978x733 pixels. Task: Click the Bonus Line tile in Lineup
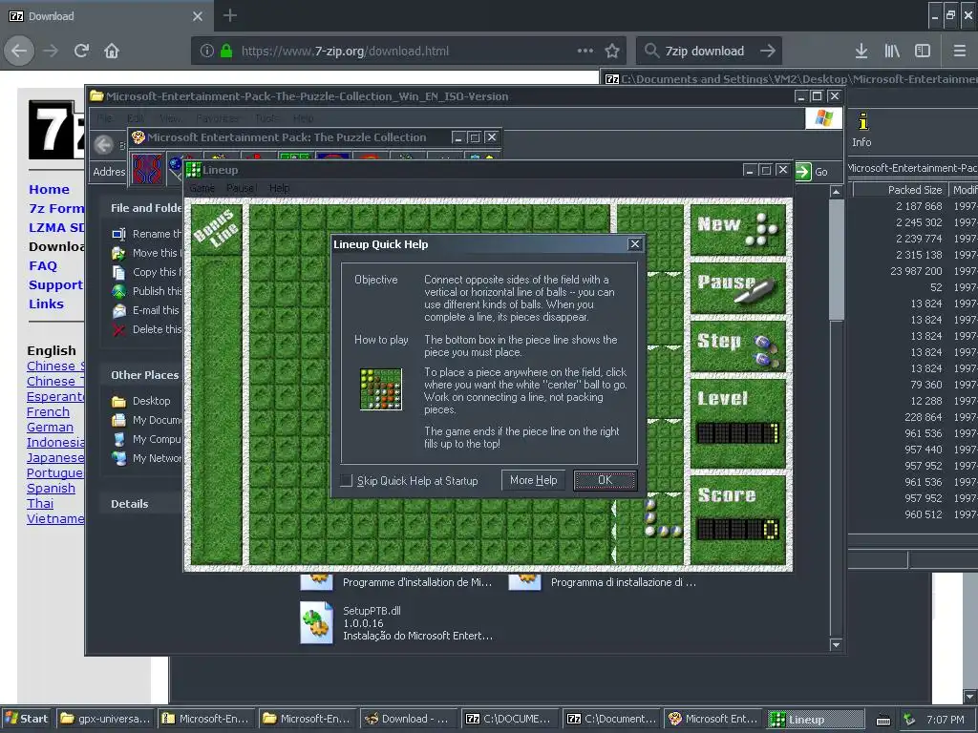[x=216, y=229]
